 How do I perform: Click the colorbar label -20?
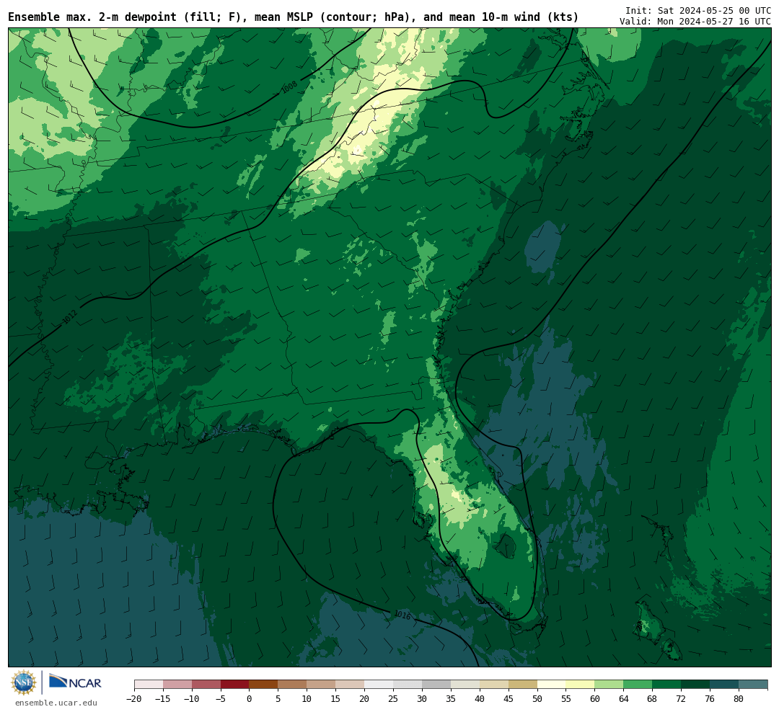(x=134, y=699)
